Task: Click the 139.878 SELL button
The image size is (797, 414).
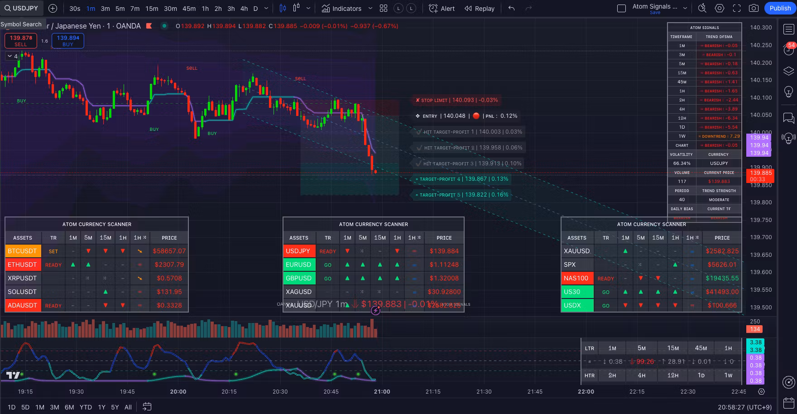Action: click(x=21, y=41)
